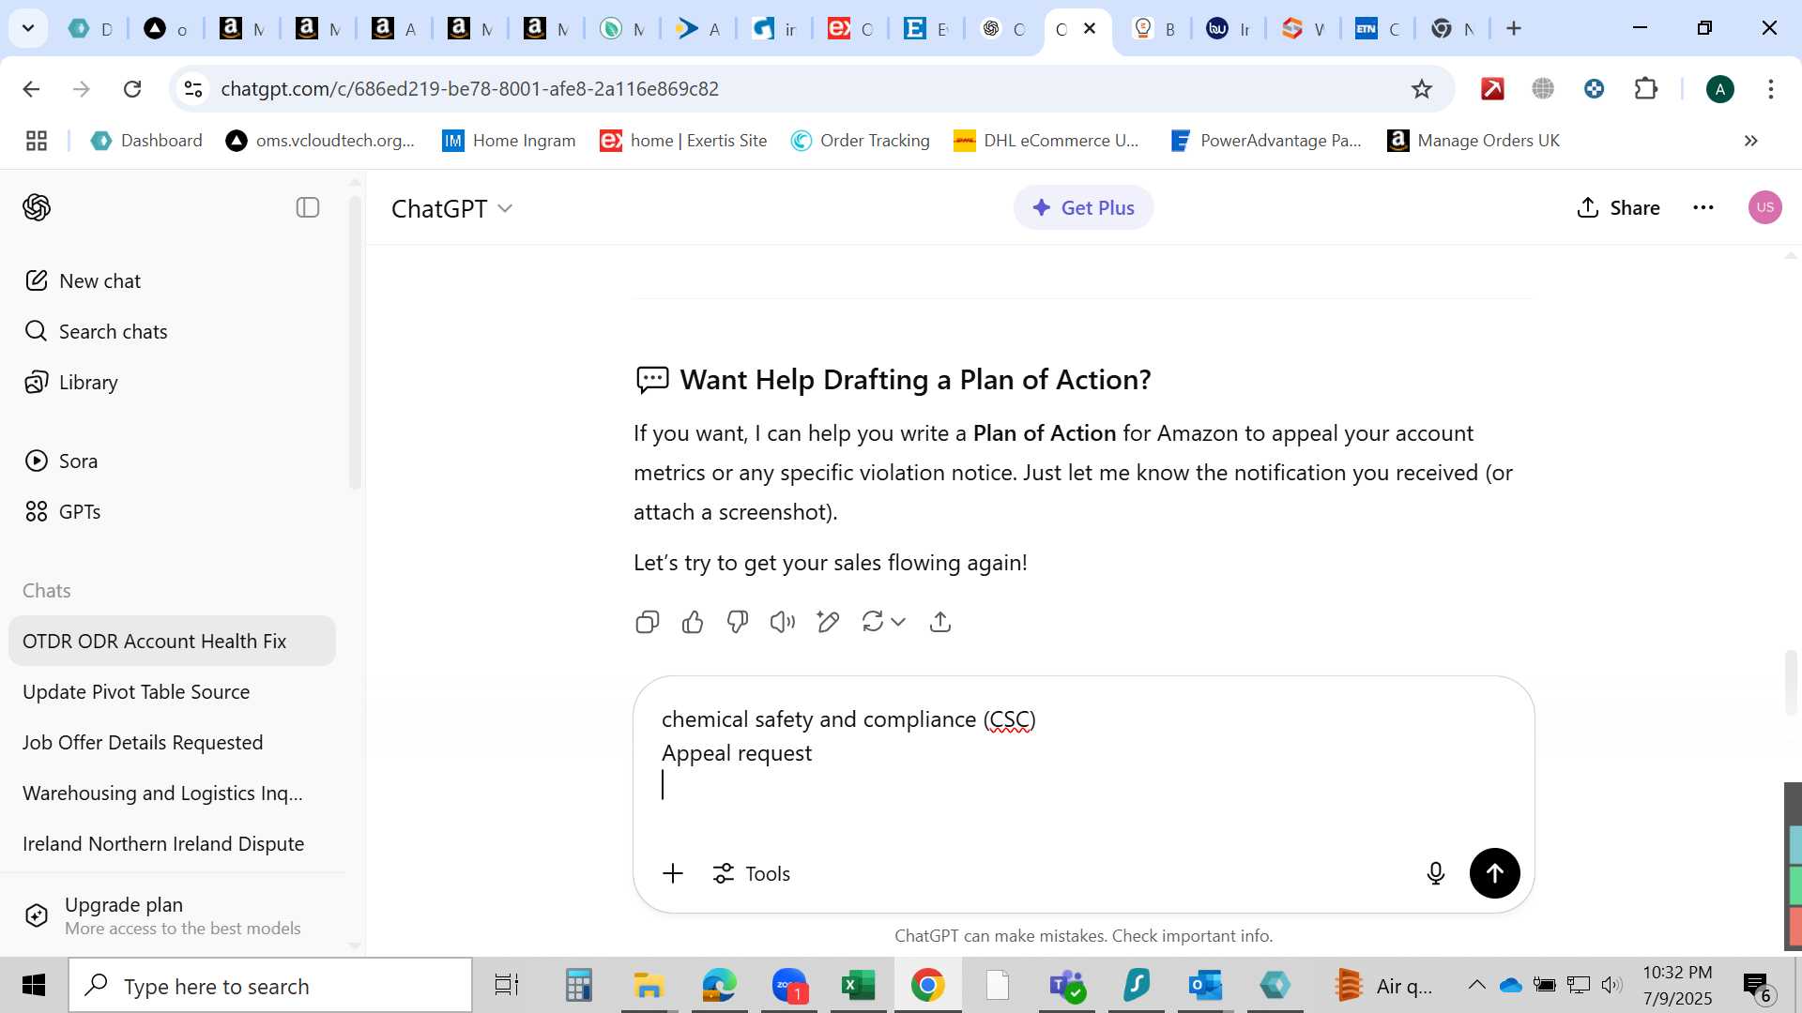Open Excel from the taskbar
Viewport: 1802px width, 1013px height.
(857, 986)
